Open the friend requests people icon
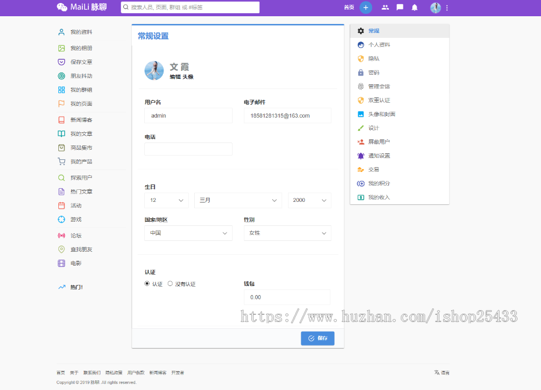The height and width of the screenshot is (390, 541). coord(385,8)
